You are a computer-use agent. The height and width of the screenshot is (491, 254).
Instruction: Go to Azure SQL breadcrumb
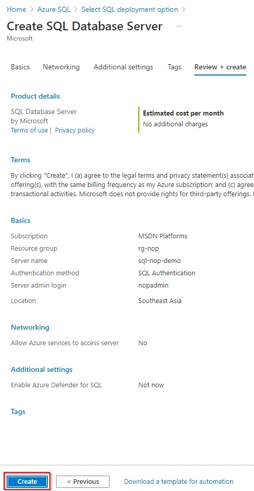(53, 9)
